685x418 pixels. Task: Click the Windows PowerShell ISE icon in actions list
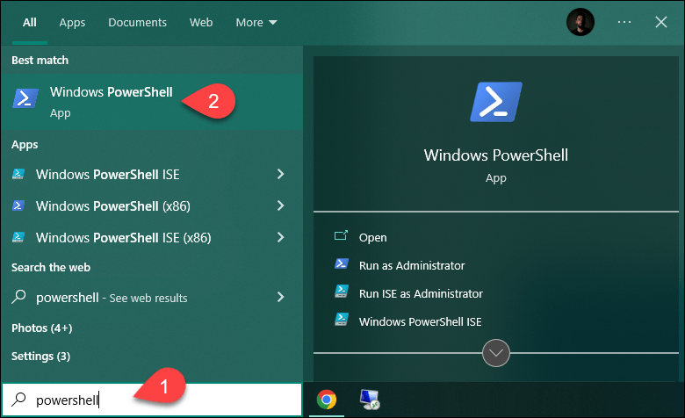point(342,320)
